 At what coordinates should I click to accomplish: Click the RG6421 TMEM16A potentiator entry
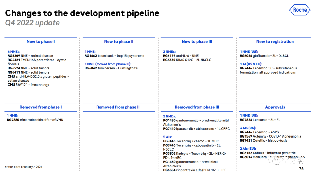click(x=37, y=62)
